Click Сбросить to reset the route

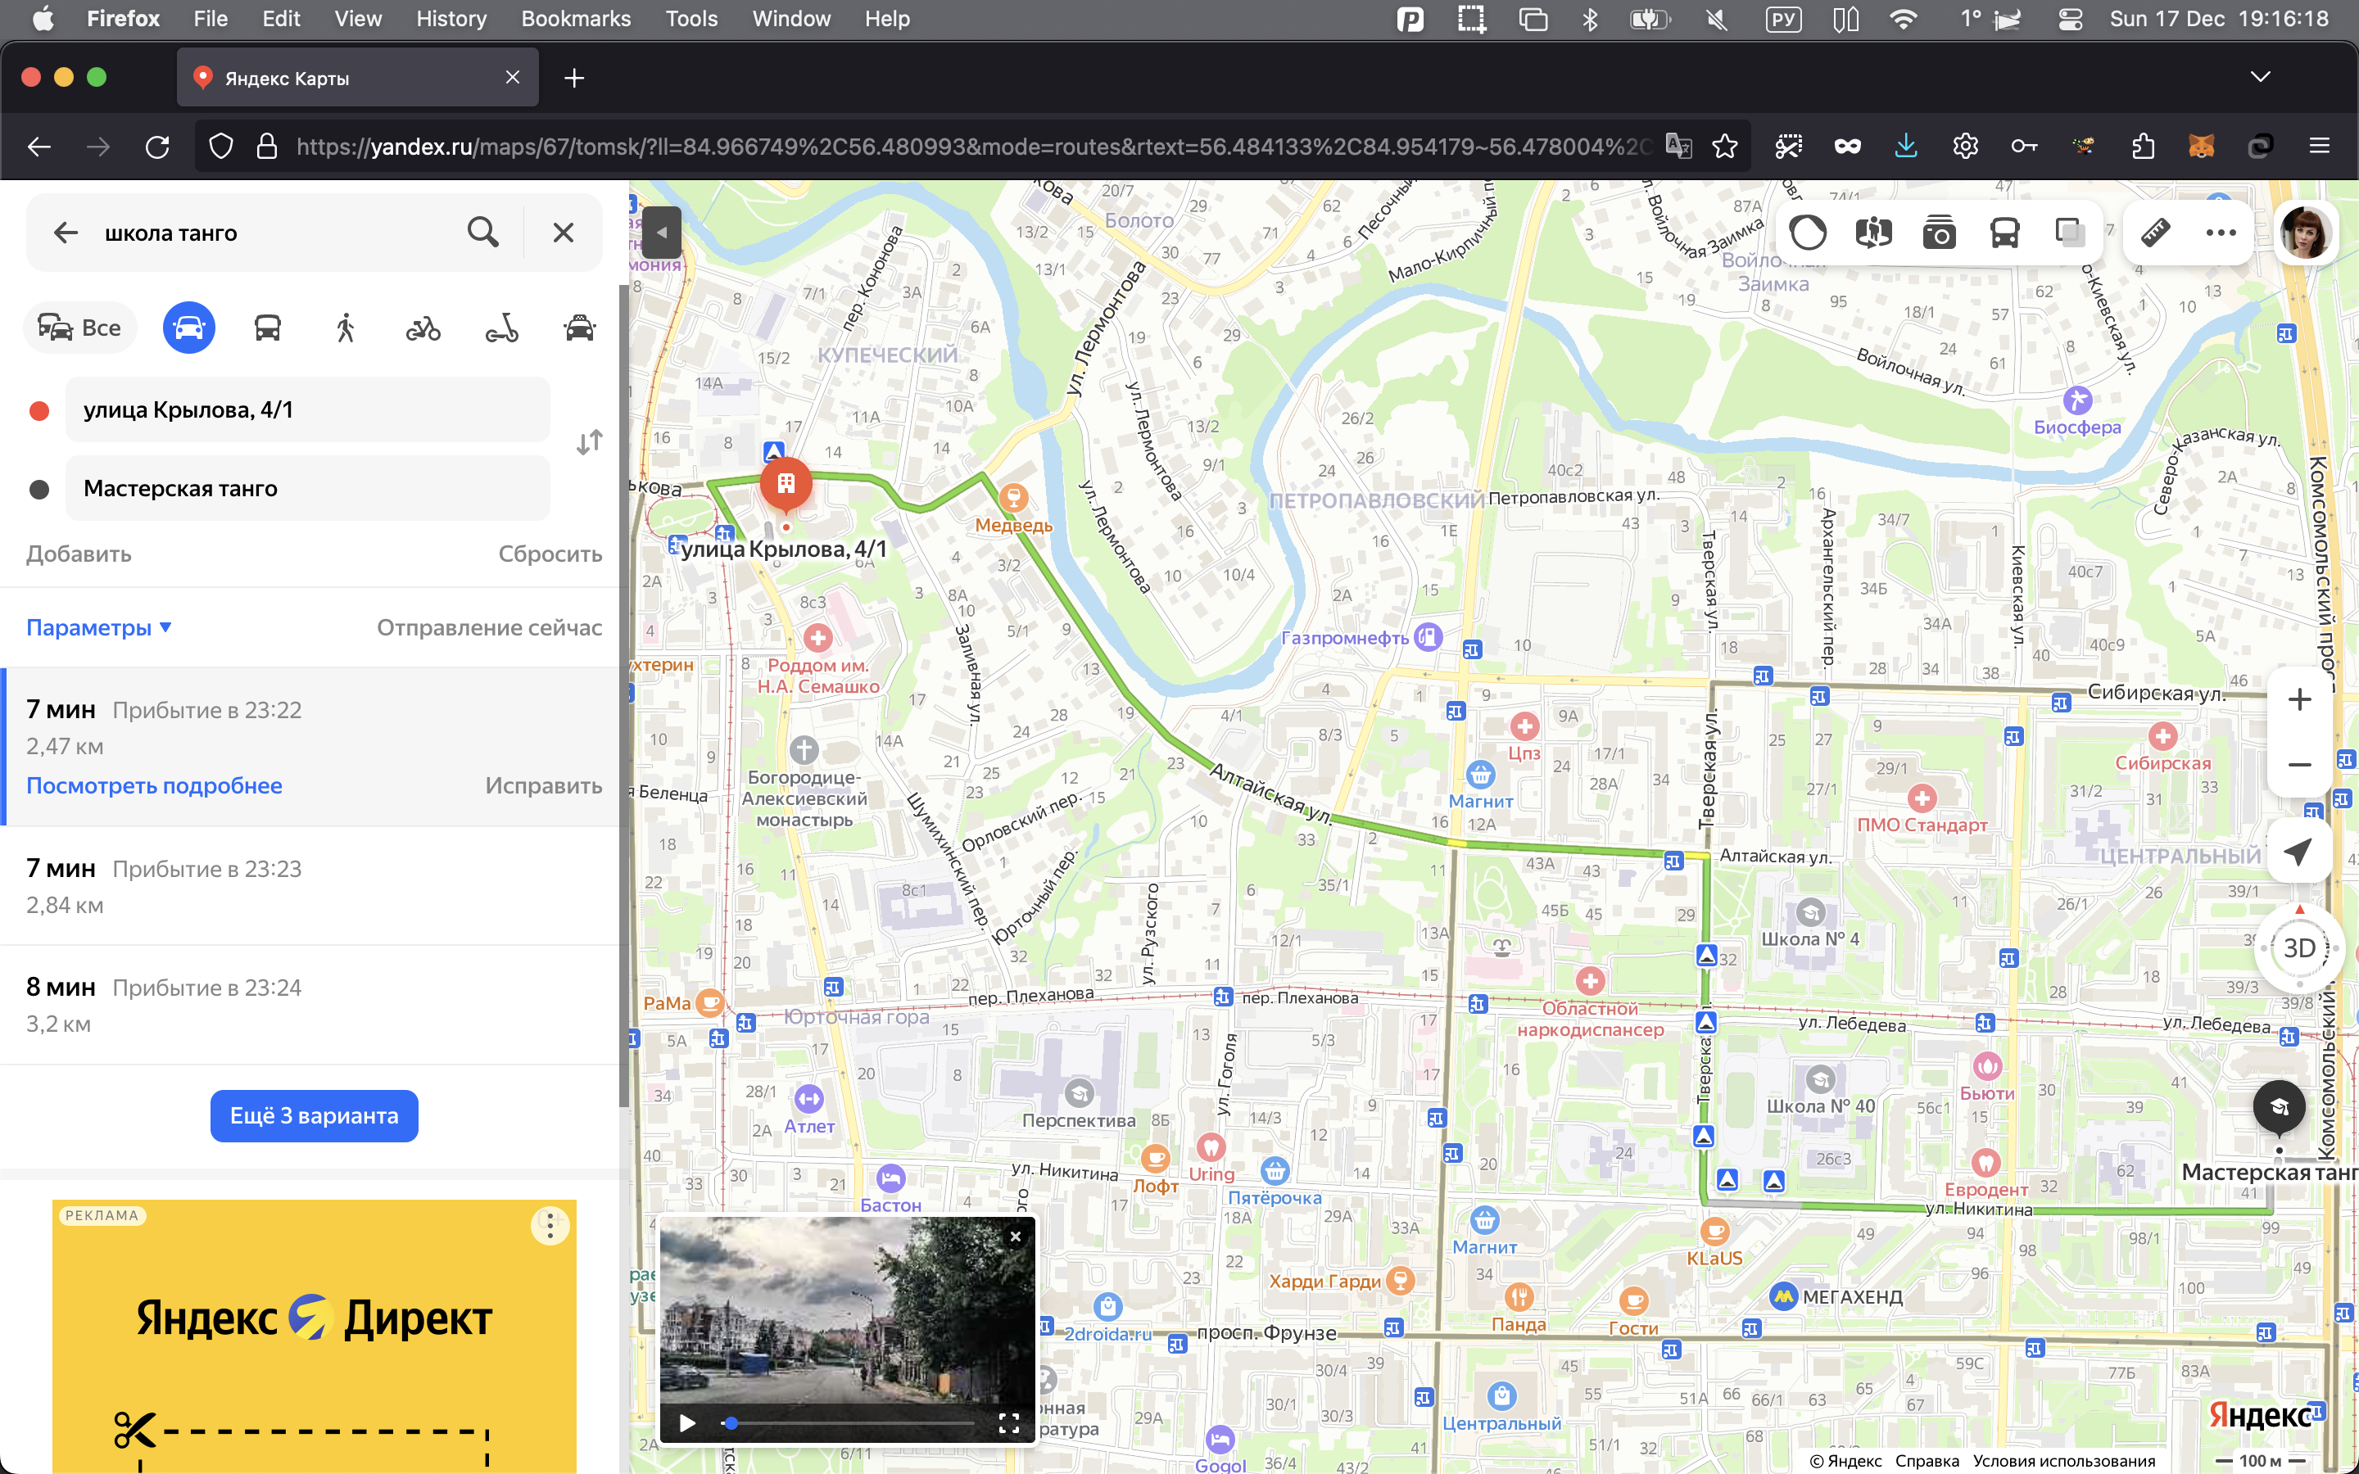(550, 554)
